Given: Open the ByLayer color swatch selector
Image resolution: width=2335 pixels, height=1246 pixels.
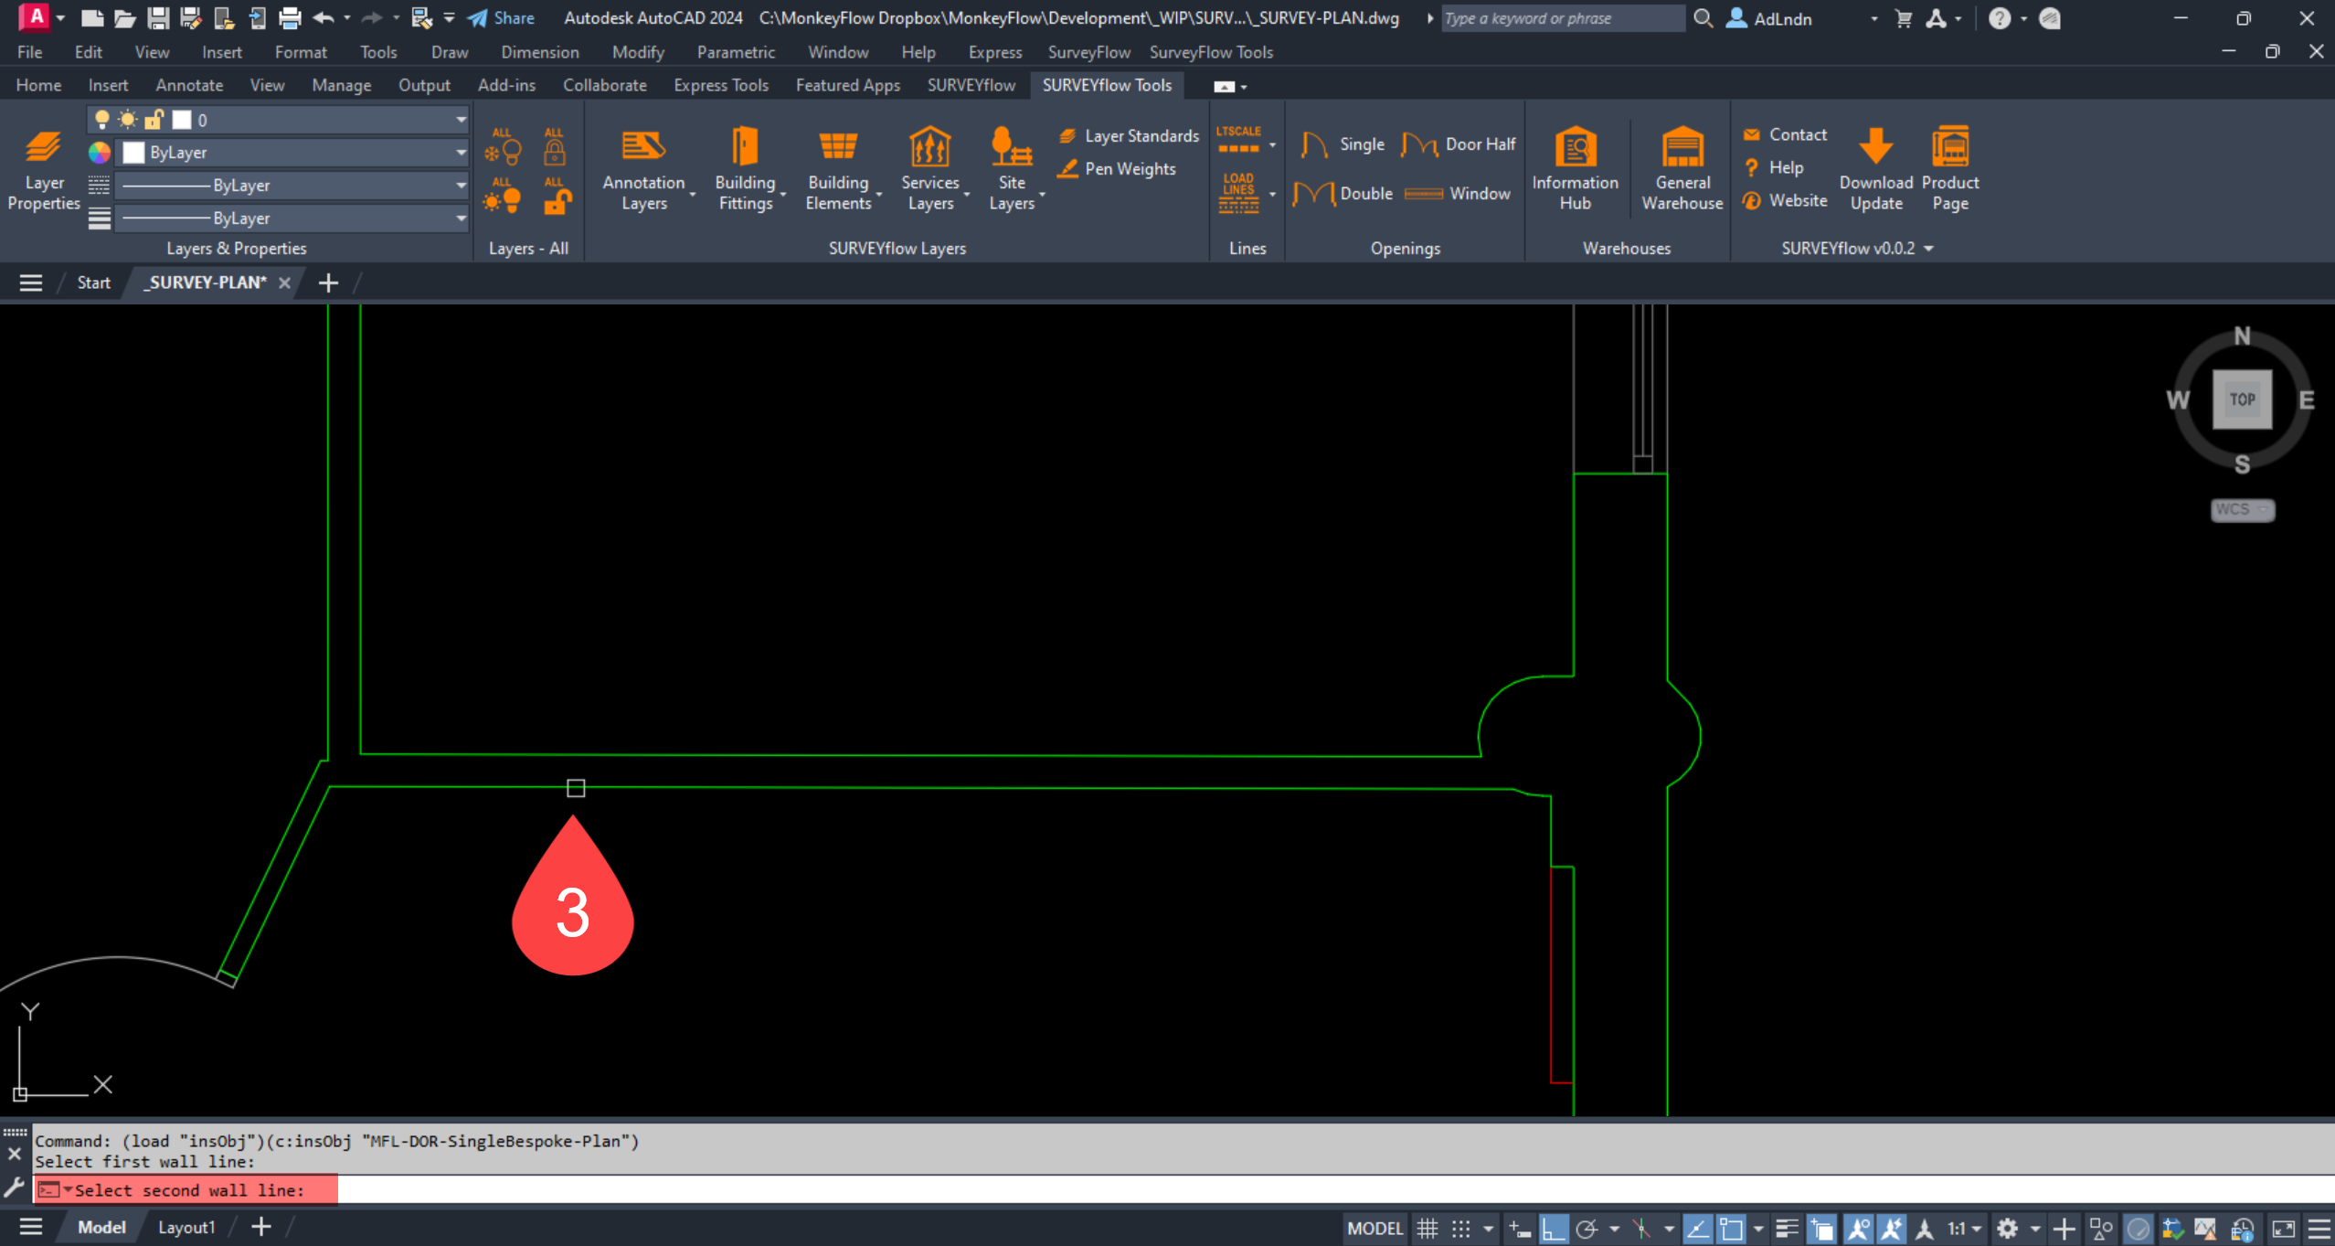Looking at the screenshot, I should (x=292, y=152).
